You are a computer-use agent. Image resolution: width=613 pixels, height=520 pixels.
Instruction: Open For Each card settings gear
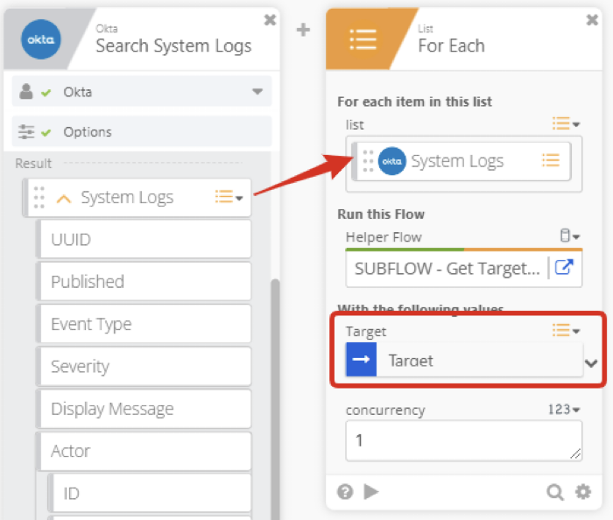[583, 491]
